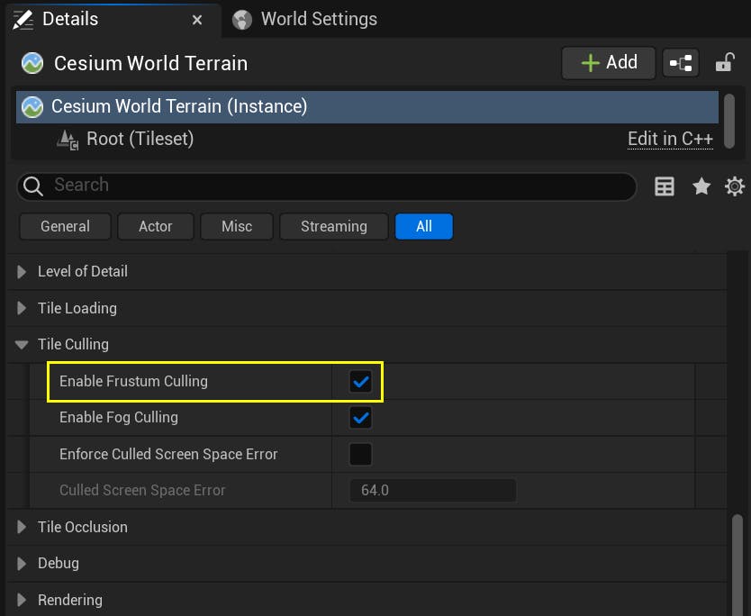Switch to the World Settings tab
Image resolution: width=751 pixels, height=616 pixels.
[x=317, y=18]
